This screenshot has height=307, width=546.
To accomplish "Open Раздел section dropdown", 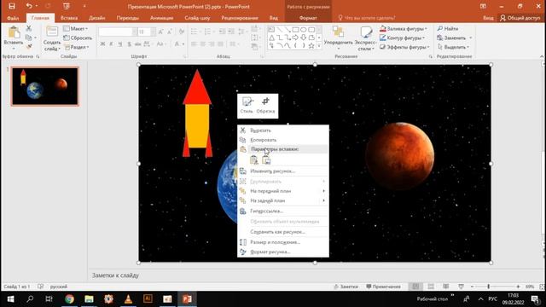I will 77,47.
